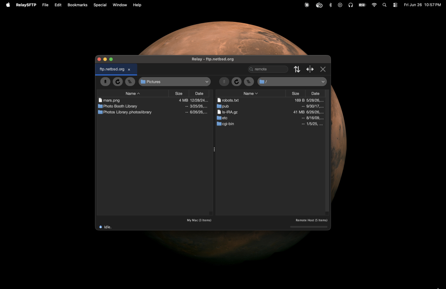446x289 pixels.
Task: Click the ls-lRA.gz file icon
Action: pos(219,112)
